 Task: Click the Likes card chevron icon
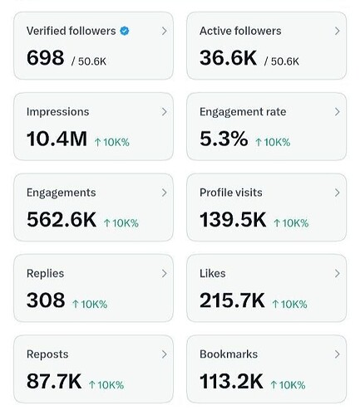pos(338,273)
